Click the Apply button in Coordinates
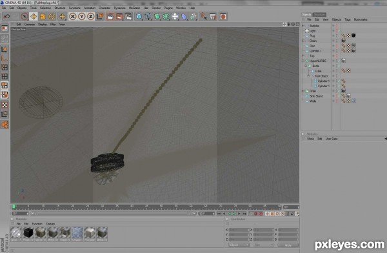 point(288,245)
